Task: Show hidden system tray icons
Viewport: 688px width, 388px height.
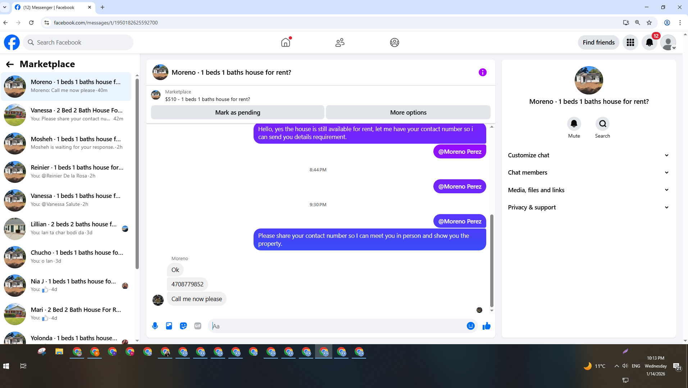Action: click(x=616, y=366)
